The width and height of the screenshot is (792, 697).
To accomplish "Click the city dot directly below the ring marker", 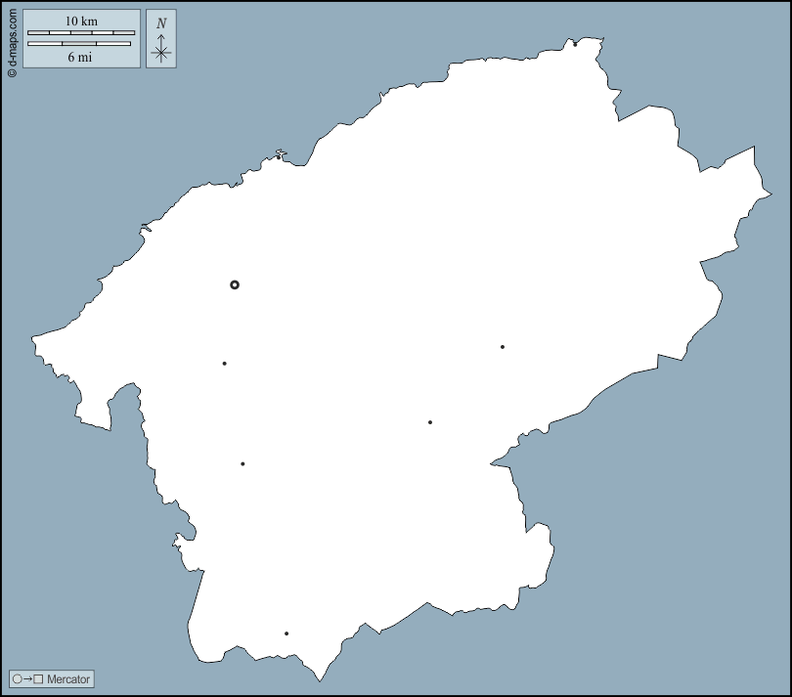I will coord(225,364).
